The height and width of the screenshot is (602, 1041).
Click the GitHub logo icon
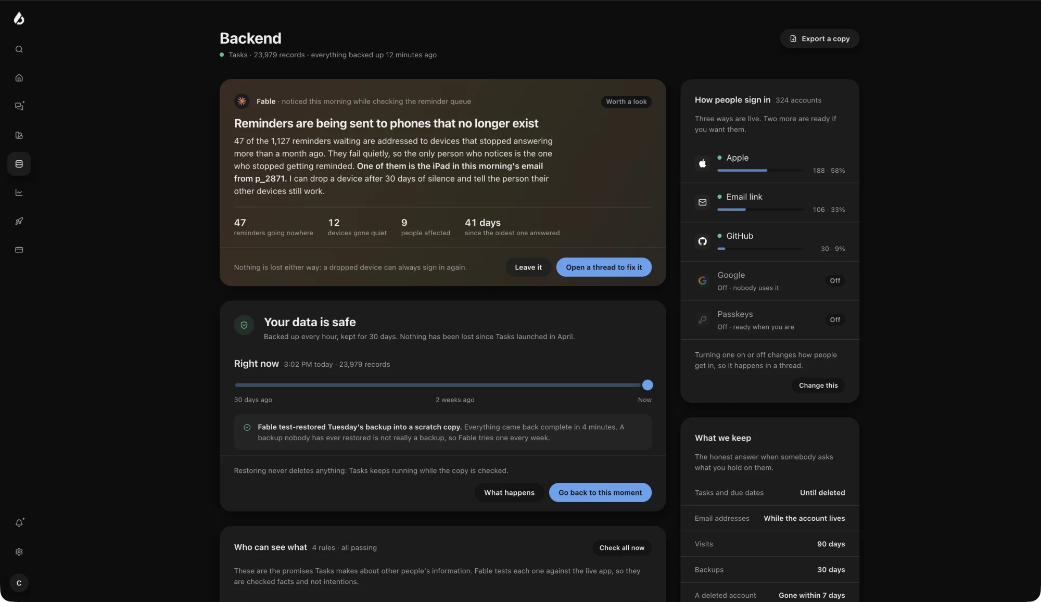[702, 241]
